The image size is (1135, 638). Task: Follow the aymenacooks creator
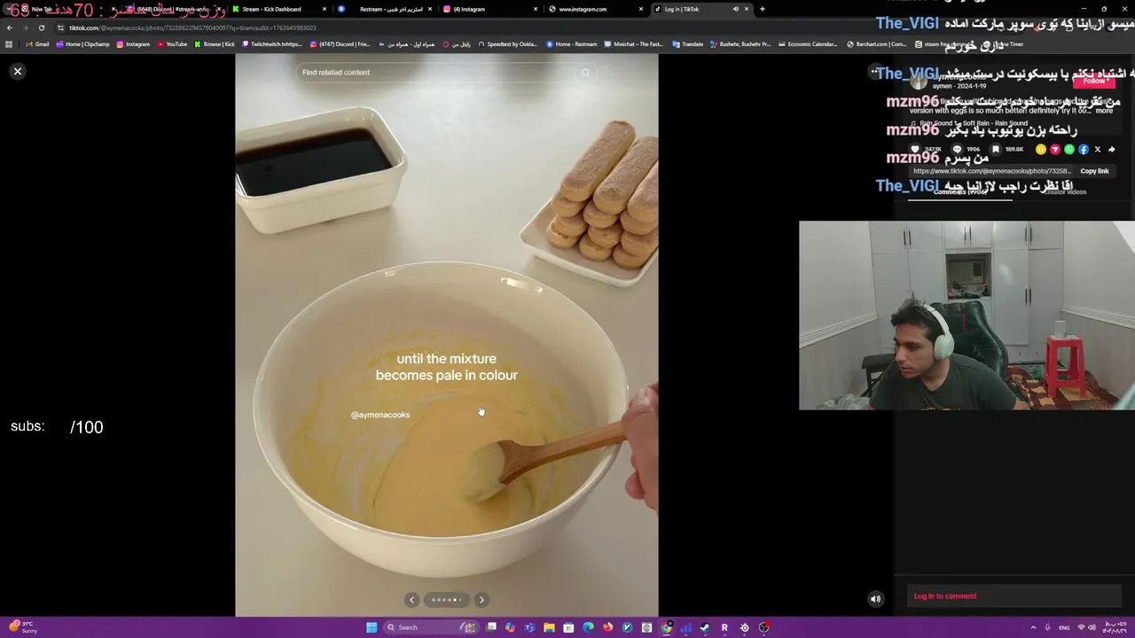coord(1094,81)
